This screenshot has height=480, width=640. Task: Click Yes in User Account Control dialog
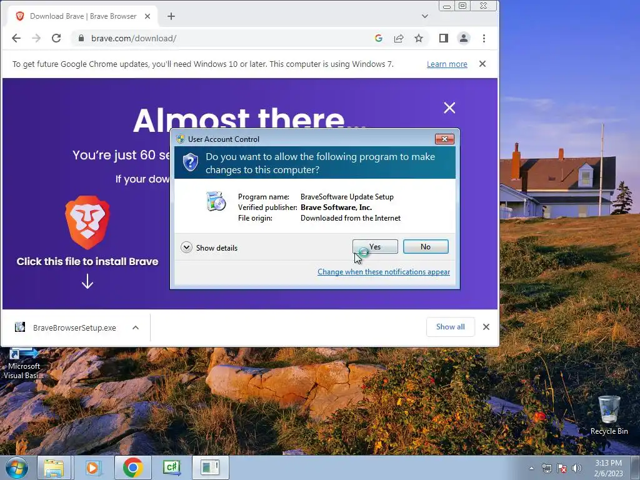pos(375,246)
